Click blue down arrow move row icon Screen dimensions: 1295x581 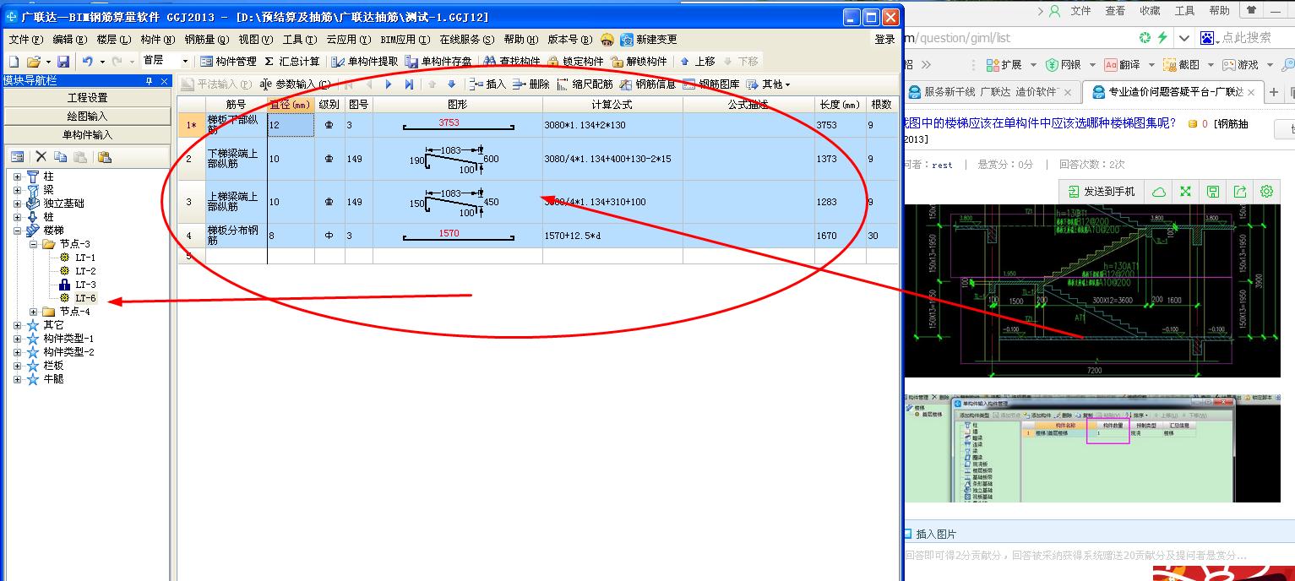(x=451, y=84)
